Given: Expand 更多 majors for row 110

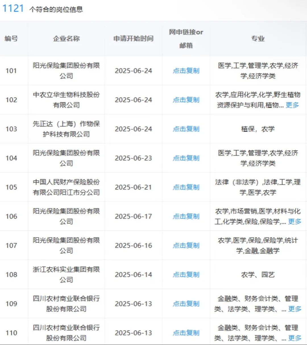Looking at the screenshot, I should [x=294, y=338].
